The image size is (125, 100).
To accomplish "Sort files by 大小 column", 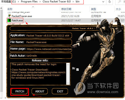I will tap(118, 9).
